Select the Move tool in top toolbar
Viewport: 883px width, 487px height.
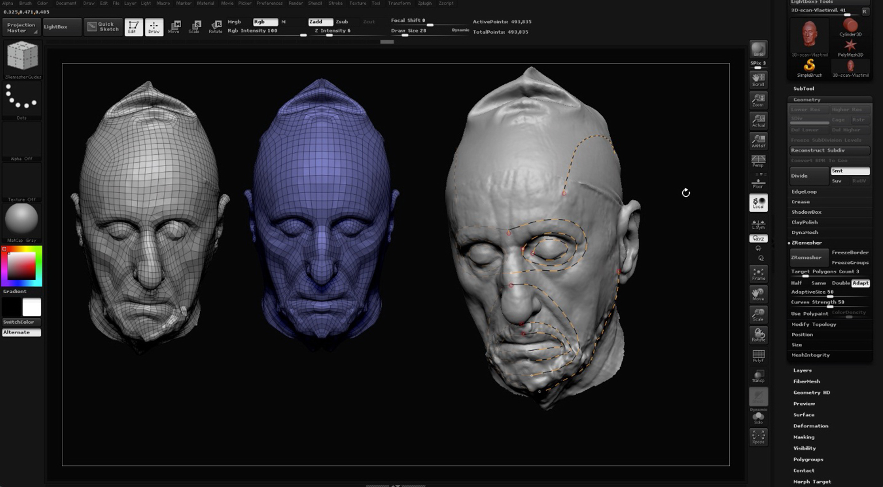(174, 26)
